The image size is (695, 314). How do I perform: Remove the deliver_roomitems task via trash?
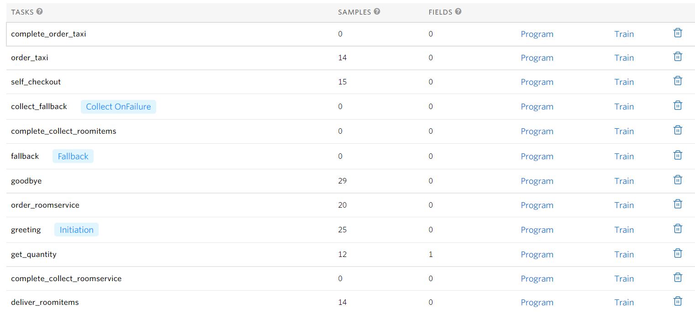pyautogui.click(x=678, y=301)
